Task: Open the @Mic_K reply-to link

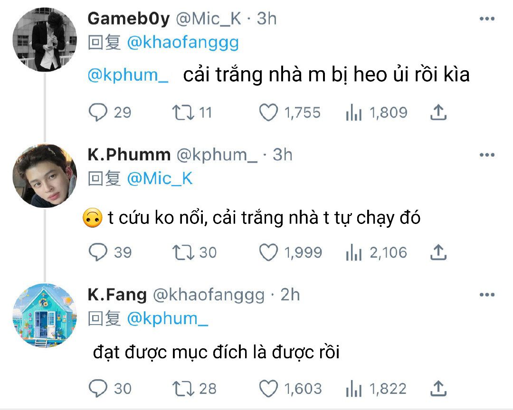Action: (x=160, y=178)
